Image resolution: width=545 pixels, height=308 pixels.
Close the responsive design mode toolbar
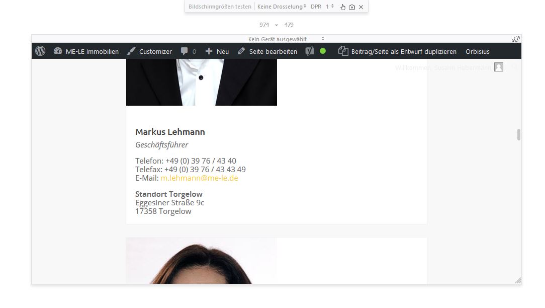coord(361,7)
